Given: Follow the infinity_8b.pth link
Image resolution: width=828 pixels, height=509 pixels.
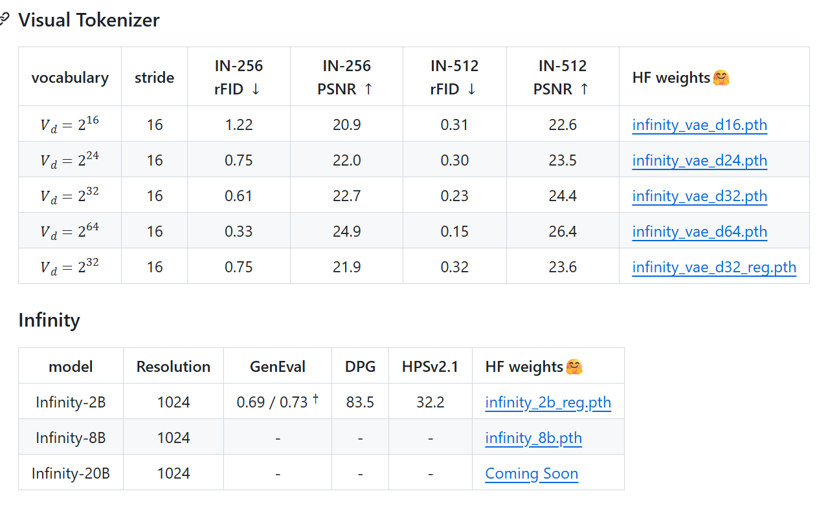Looking at the screenshot, I should [x=533, y=437].
